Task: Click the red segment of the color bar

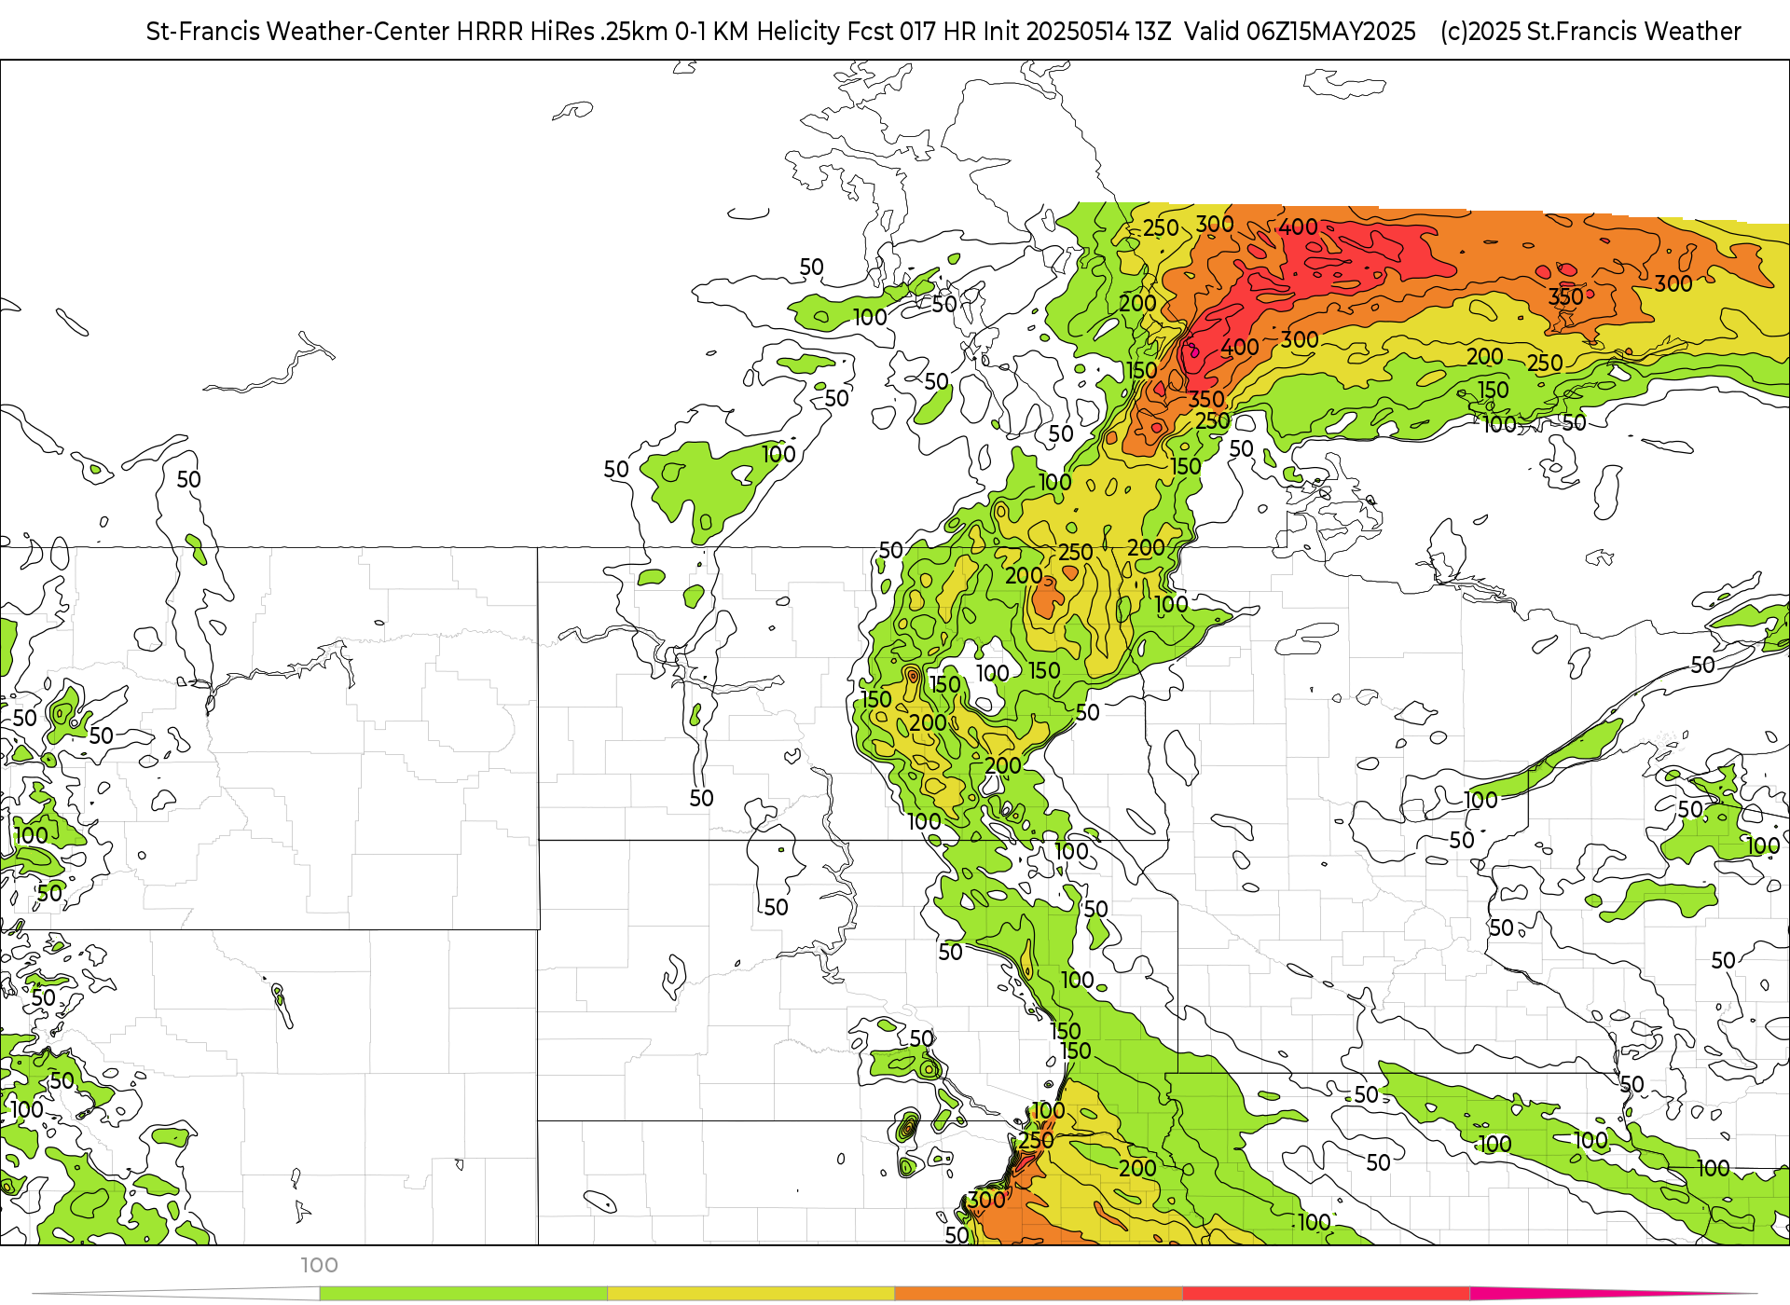Action: (x=1326, y=1293)
